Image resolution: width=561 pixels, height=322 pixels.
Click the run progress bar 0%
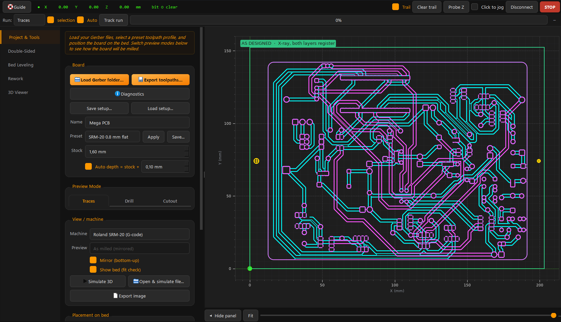tap(338, 20)
